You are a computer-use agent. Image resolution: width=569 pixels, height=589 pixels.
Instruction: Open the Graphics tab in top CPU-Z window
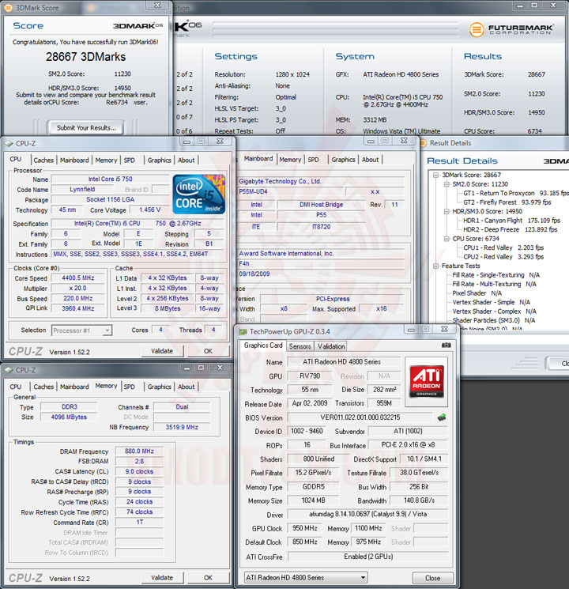pyautogui.click(x=160, y=160)
